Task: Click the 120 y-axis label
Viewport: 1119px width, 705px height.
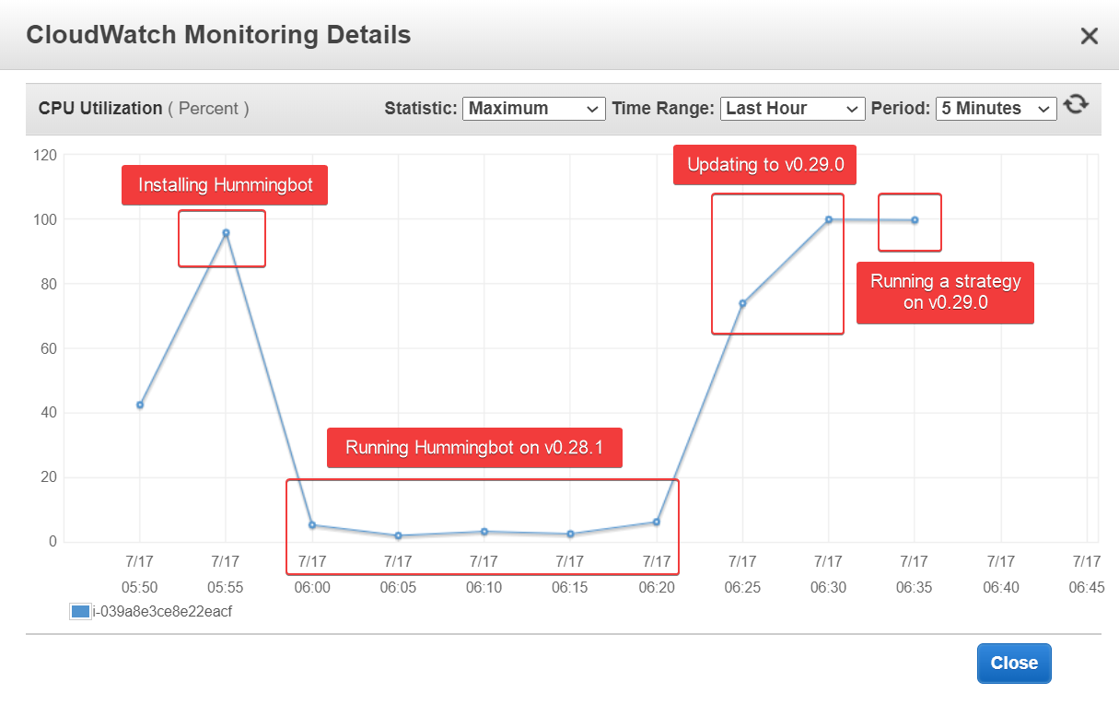Action: coord(44,155)
